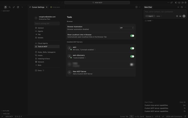This screenshot has height=118, width=188.
Task: Open past chat 'Custom mcp server capabilities' 2m
Action: point(165,105)
